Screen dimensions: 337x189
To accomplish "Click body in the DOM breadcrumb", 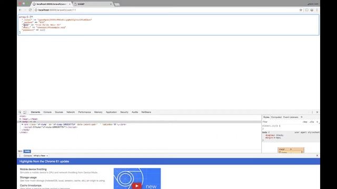I will point(27,151).
